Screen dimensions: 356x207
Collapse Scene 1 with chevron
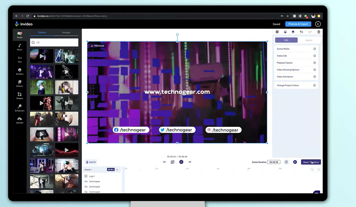[x=117, y=170]
